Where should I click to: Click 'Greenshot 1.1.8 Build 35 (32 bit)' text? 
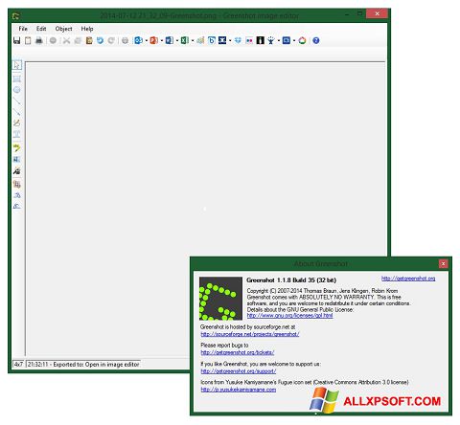pos(291,280)
